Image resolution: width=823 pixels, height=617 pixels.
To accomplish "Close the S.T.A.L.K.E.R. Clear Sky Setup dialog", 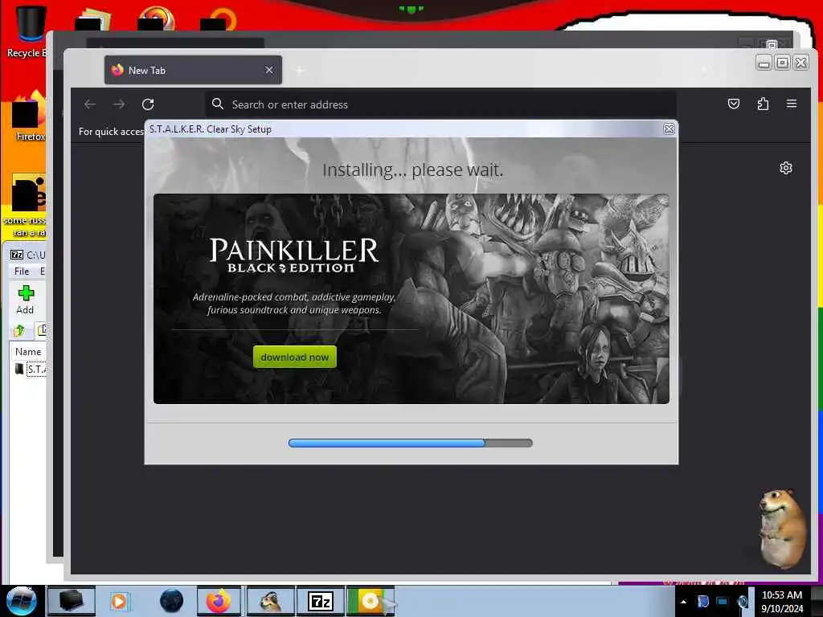I will 669,129.
